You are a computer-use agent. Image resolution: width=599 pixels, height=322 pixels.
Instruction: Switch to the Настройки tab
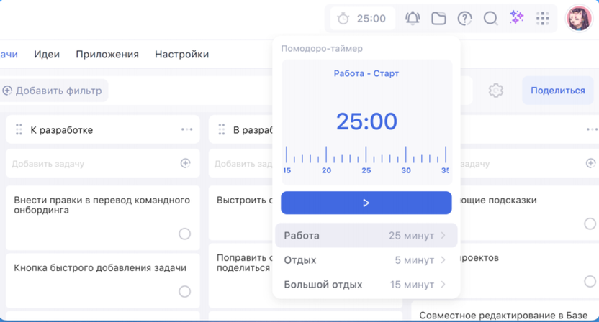pyautogui.click(x=182, y=54)
